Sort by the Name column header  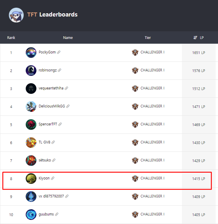click(x=68, y=38)
